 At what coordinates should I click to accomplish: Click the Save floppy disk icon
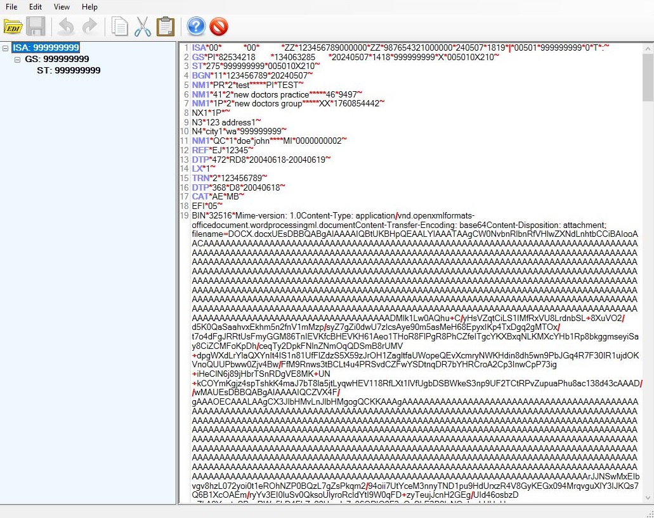coord(36,27)
